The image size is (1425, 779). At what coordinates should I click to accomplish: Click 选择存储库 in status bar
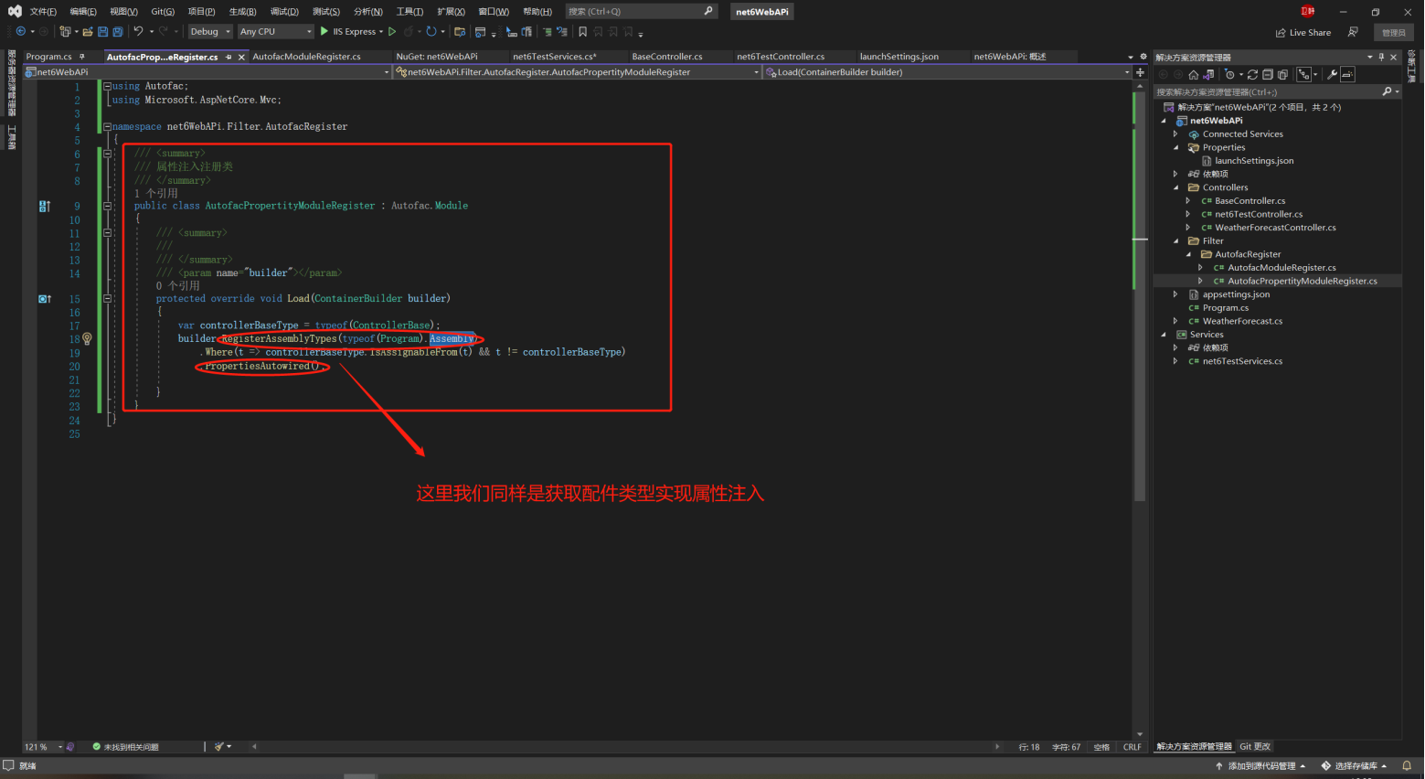click(x=1354, y=766)
